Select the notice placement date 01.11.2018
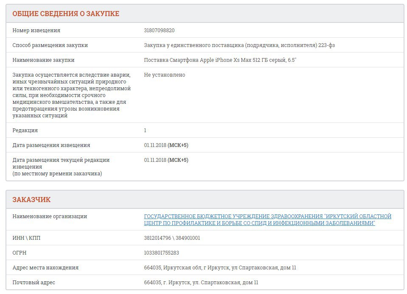This screenshot has height=294, width=407. coord(166,145)
